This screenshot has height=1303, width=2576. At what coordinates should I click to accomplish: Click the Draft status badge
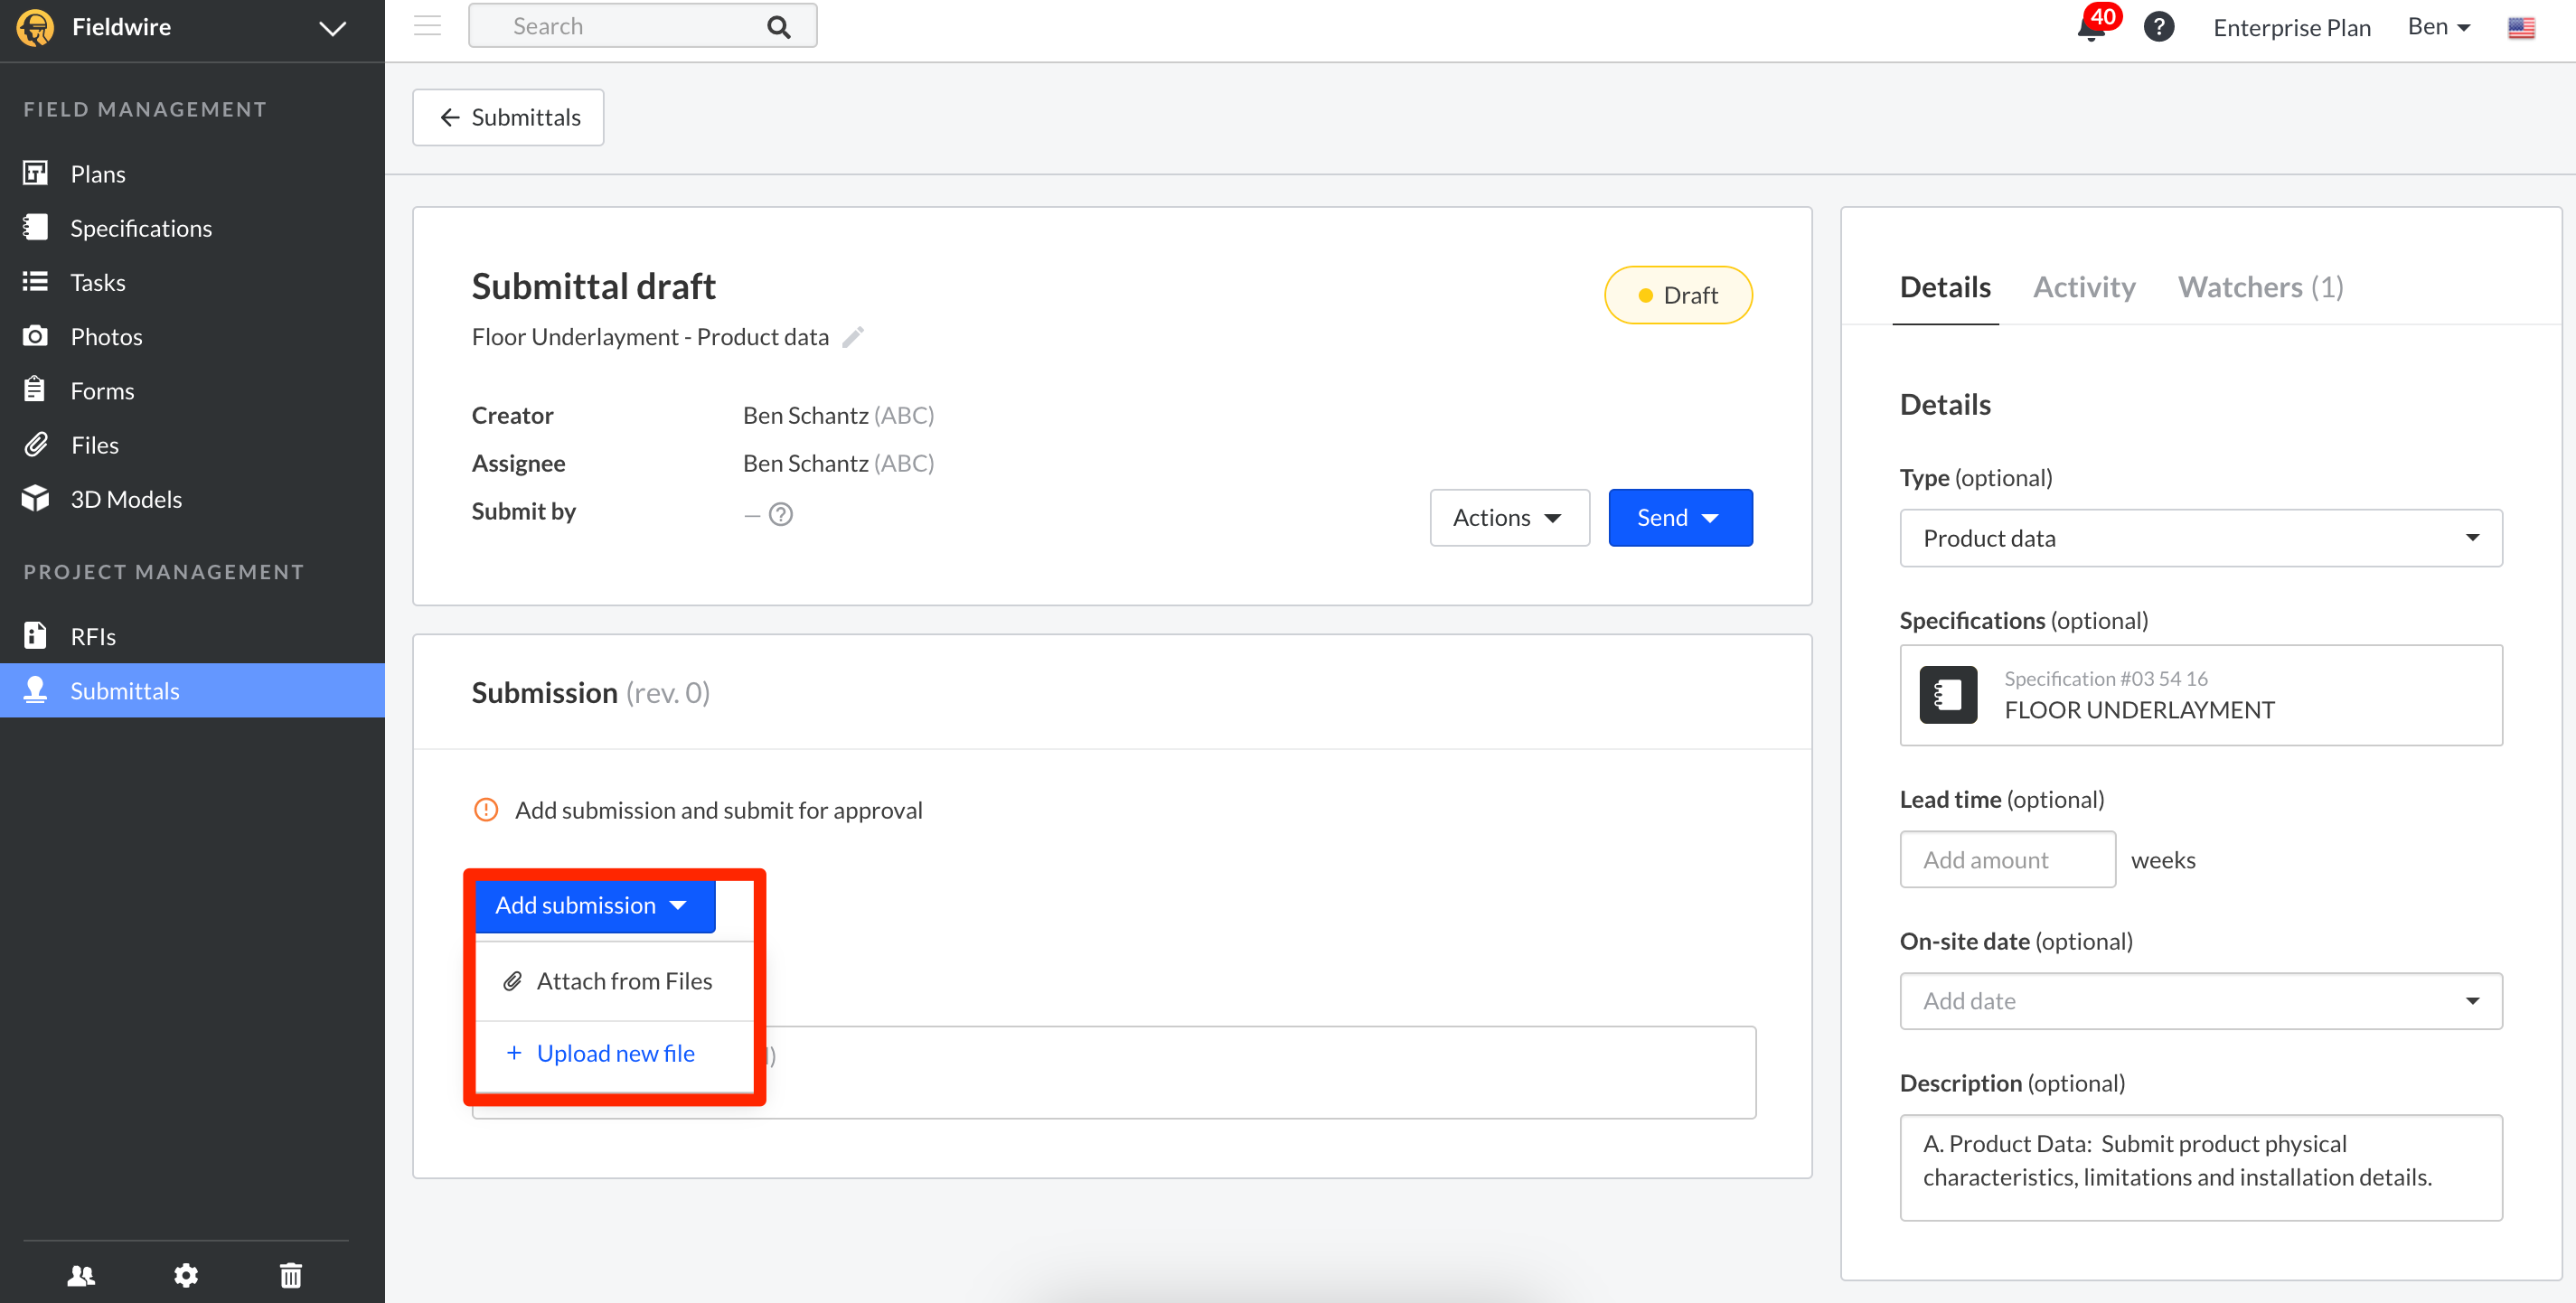(1678, 295)
